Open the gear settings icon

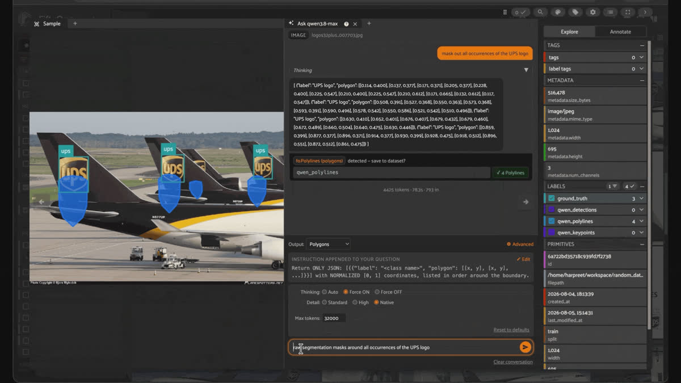pos(593,12)
